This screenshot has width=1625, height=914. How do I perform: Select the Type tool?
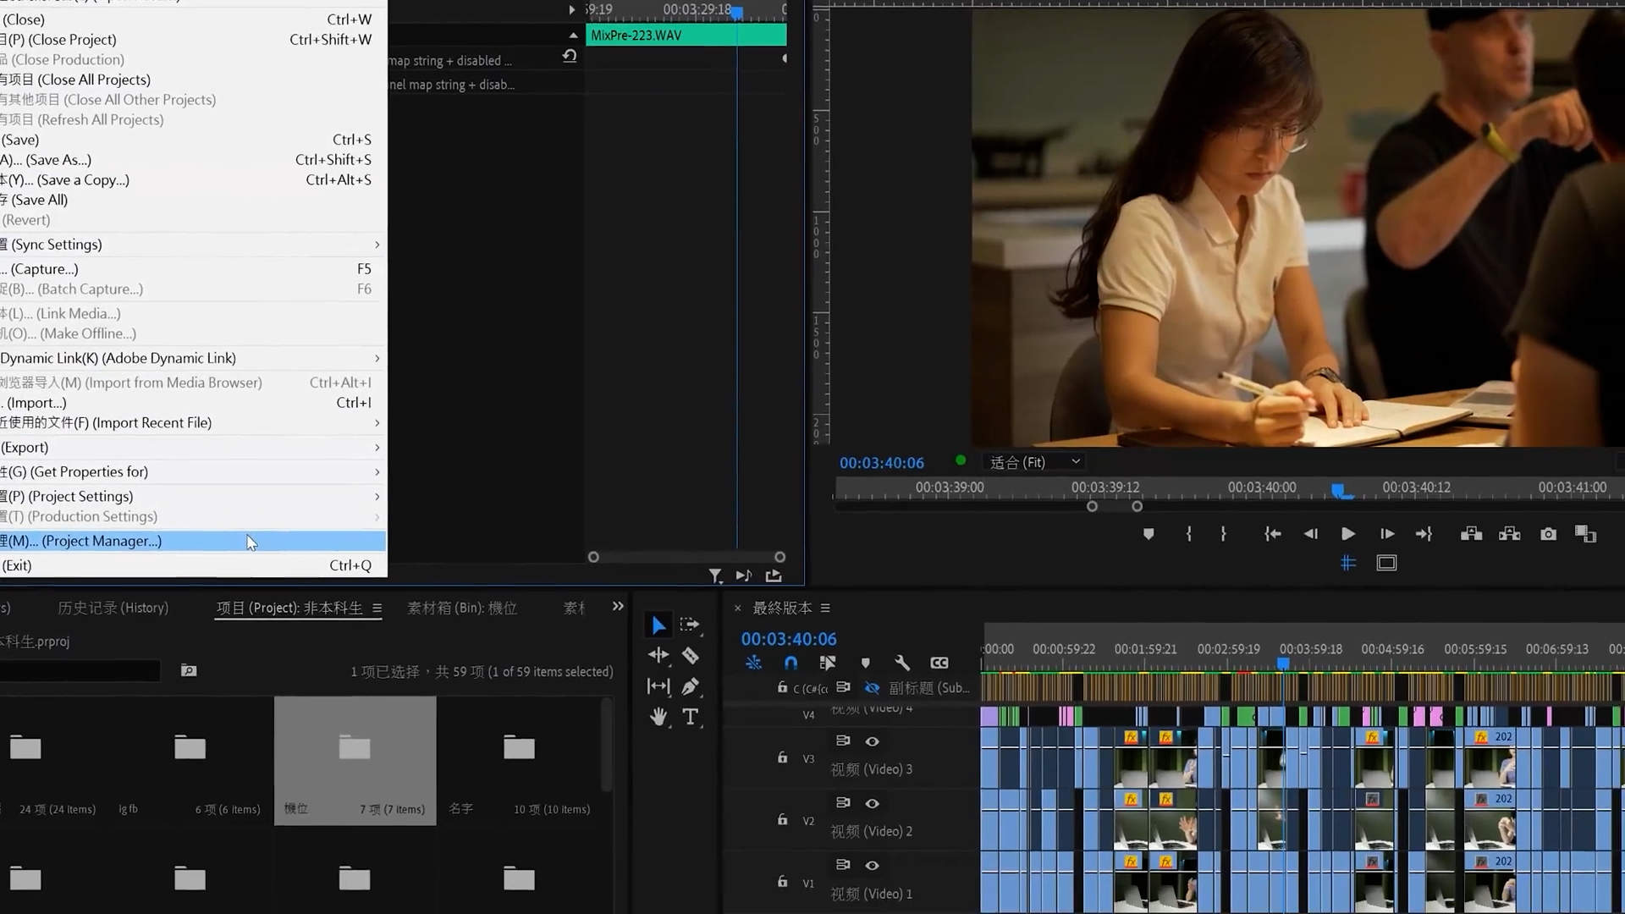(x=690, y=717)
